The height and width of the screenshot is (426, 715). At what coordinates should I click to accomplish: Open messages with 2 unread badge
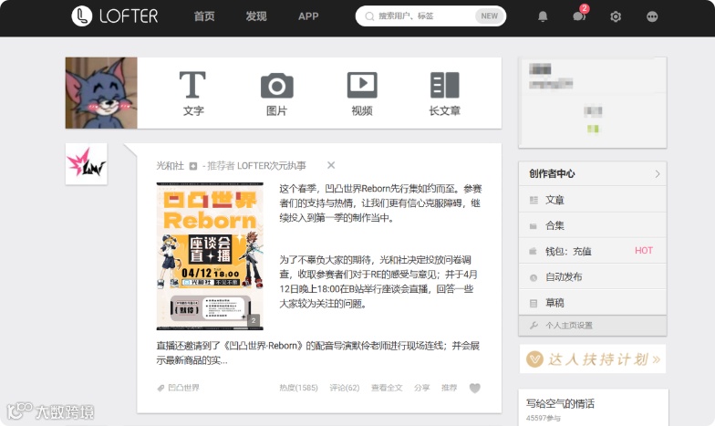(579, 16)
